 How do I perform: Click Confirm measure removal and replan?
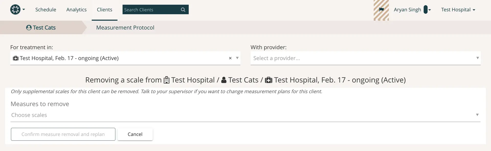[63, 134]
